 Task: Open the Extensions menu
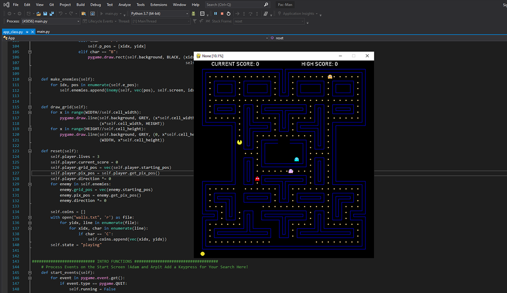pos(159,5)
